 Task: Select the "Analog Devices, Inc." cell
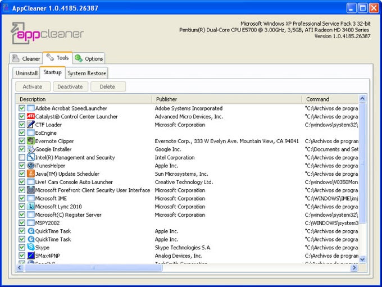pos(179,256)
